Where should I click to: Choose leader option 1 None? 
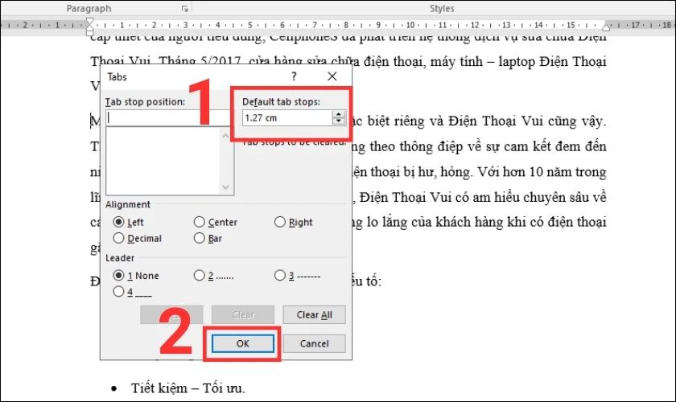(x=118, y=275)
